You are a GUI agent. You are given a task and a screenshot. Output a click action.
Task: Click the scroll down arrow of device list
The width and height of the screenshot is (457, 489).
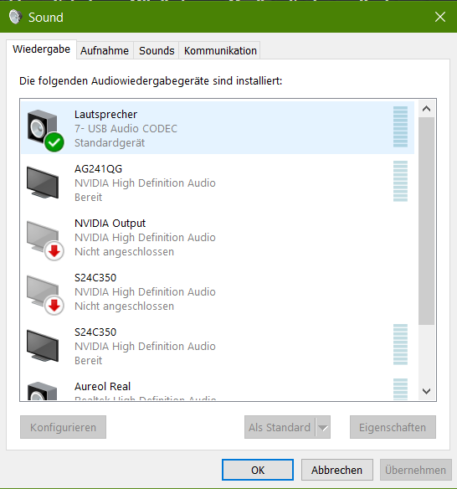(x=427, y=391)
